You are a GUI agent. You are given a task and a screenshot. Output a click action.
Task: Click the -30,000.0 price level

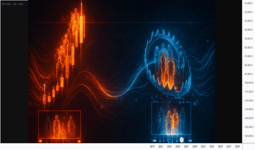coord(249,21)
